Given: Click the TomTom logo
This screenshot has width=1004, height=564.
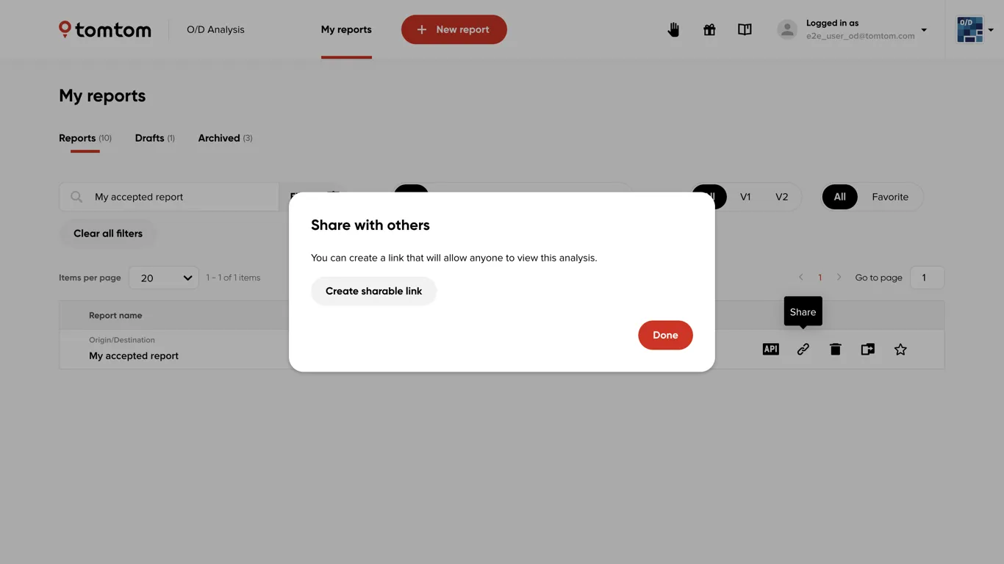Looking at the screenshot, I should tap(105, 29).
